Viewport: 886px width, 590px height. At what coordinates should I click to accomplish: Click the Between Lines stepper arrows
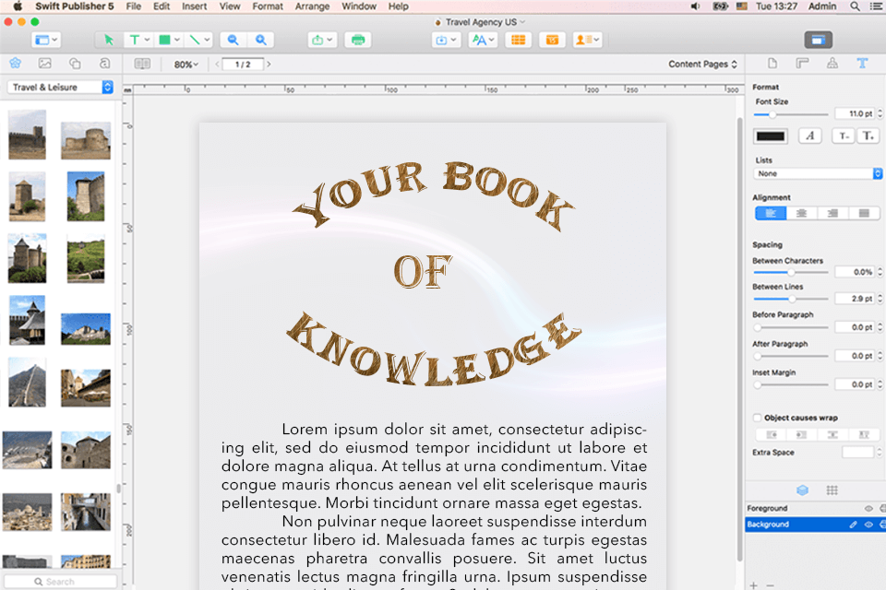[880, 298]
